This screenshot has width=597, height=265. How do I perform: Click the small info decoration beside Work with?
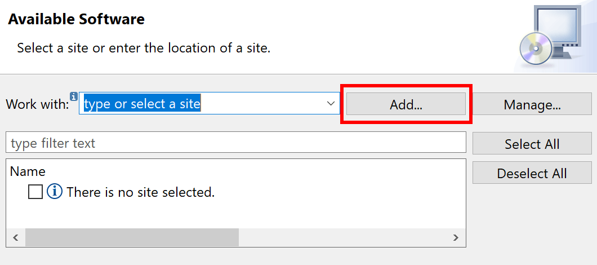click(74, 96)
